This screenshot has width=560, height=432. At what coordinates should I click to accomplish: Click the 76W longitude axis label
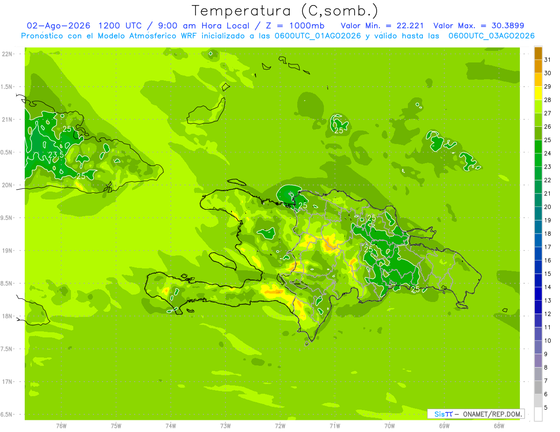pyautogui.click(x=61, y=426)
